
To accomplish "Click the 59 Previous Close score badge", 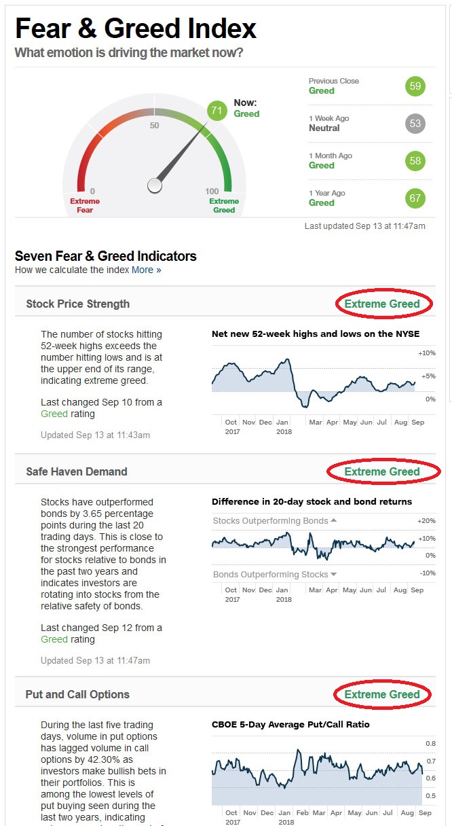I will pyautogui.click(x=415, y=86).
